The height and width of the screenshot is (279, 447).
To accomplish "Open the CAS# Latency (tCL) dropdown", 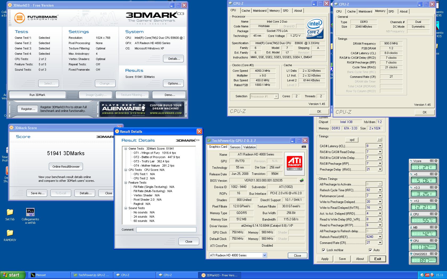I will [x=380, y=146].
